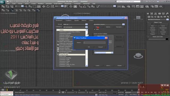Toggle the 3D Snaps icon

tap(80, 6)
